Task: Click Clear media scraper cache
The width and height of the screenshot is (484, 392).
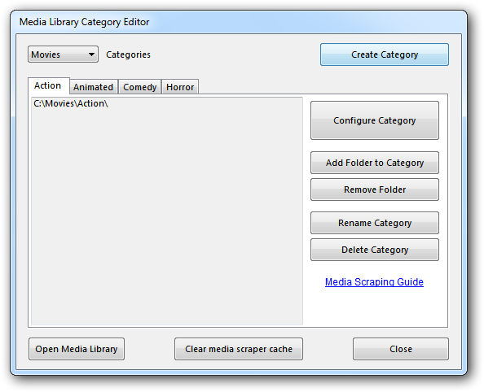Action: [239, 349]
